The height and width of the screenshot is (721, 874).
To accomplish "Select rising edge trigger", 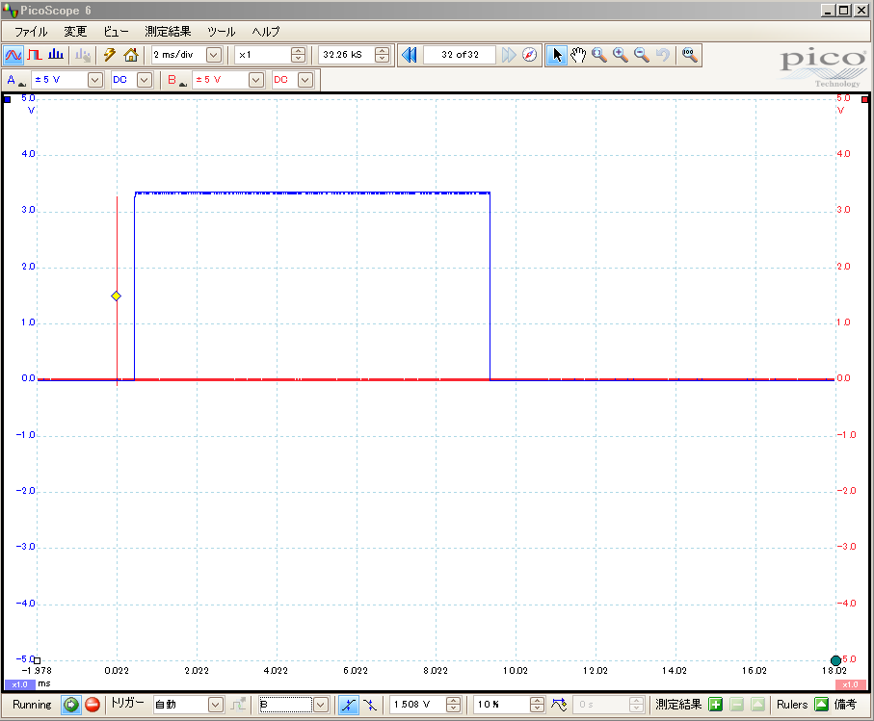I will pos(349,705).
